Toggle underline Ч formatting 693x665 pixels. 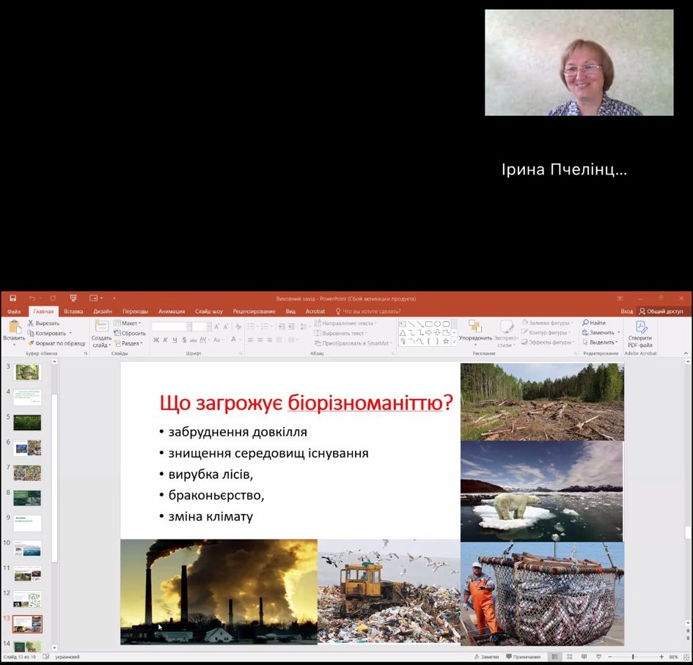coord(175,339)
